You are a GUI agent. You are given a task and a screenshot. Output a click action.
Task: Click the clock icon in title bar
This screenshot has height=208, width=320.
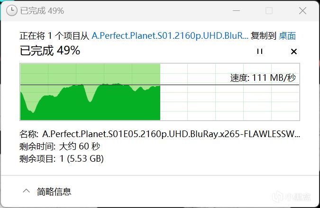tap(12, 10)
